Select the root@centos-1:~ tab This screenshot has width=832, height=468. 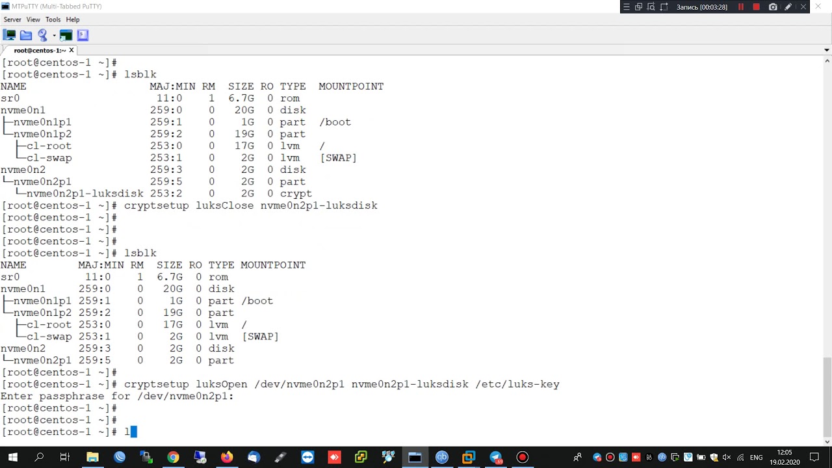coord(40,50)
